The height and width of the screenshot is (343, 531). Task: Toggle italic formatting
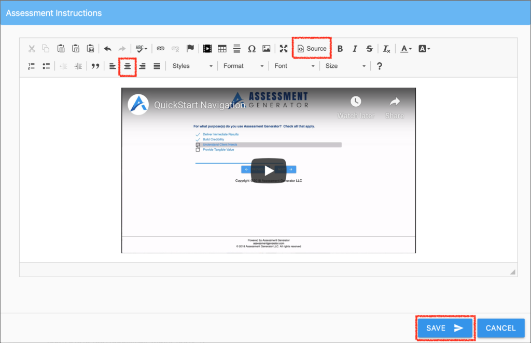click(x=355, y=48)
